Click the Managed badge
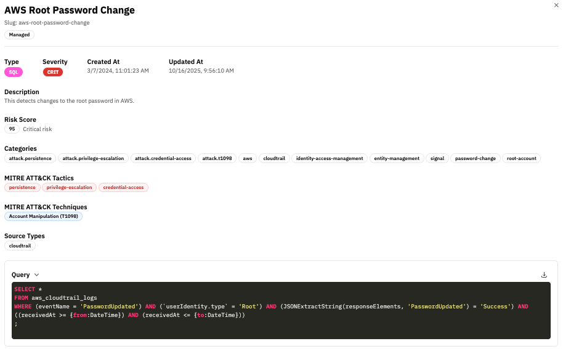This screenshot has height=349, width=563. click(x=19, y=35)
